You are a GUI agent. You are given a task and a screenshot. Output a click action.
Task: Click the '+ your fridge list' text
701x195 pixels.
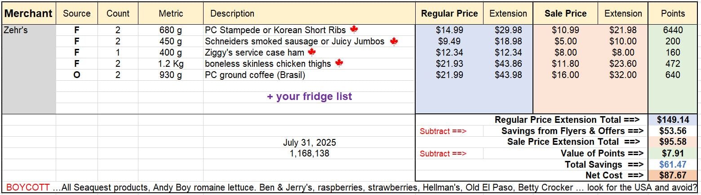pyautogui.click(x=309, y=97)
